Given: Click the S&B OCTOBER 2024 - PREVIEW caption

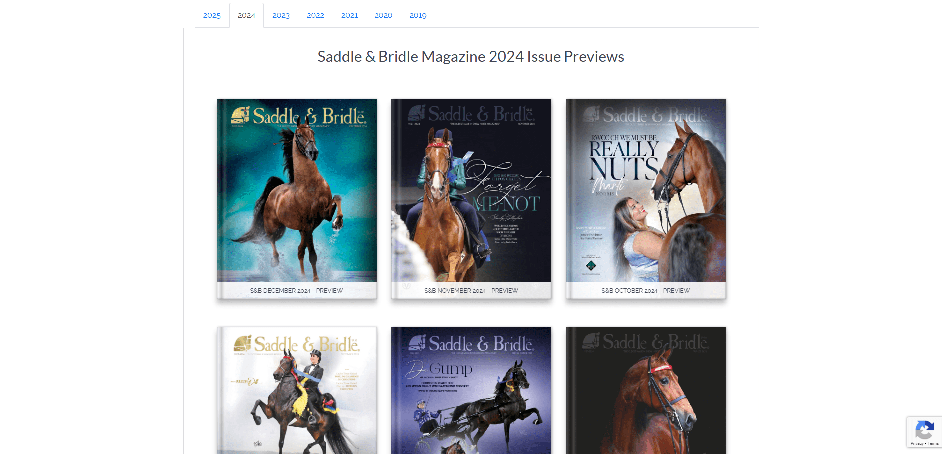Looking at the screenshot, I should [x=645, y=291].
